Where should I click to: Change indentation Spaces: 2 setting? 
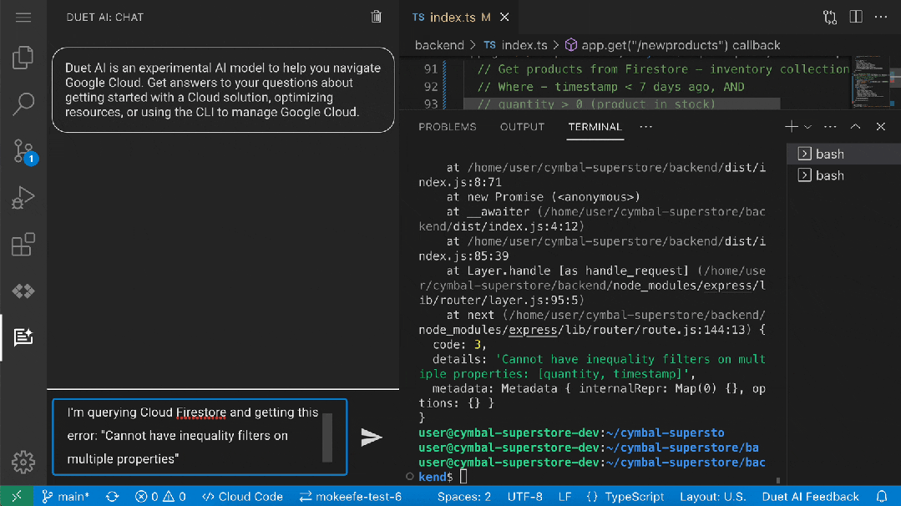(463, 496)
